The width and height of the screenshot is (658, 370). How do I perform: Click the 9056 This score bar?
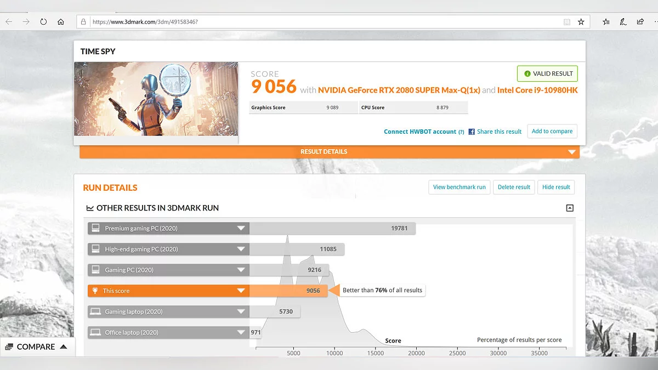click(288, 291)
